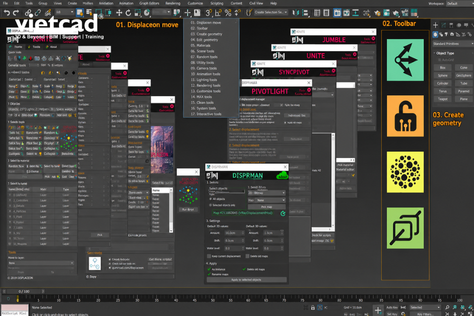Choose 11. Lighting tools in the list menu

pos(204,80)
